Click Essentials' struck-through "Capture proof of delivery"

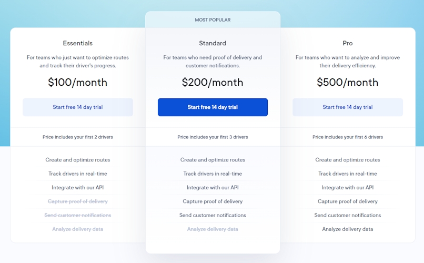tap(78, 201)
